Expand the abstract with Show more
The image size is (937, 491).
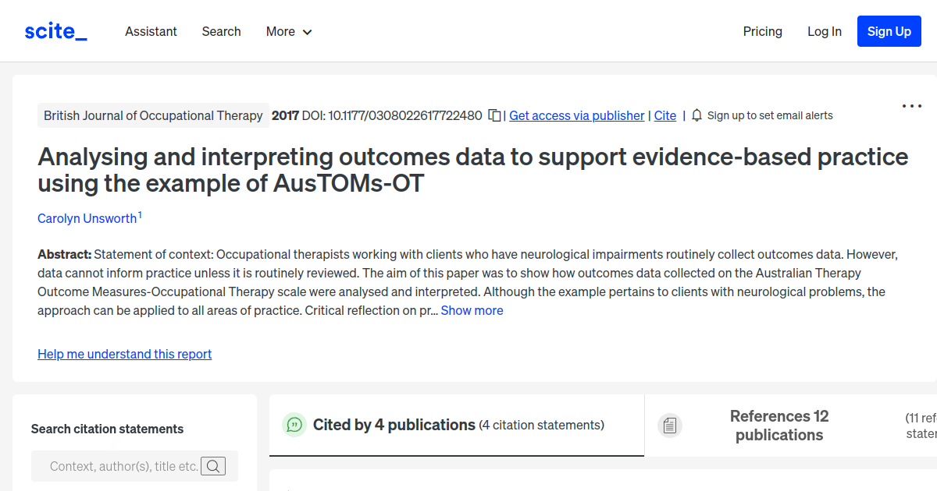point(472,310)
